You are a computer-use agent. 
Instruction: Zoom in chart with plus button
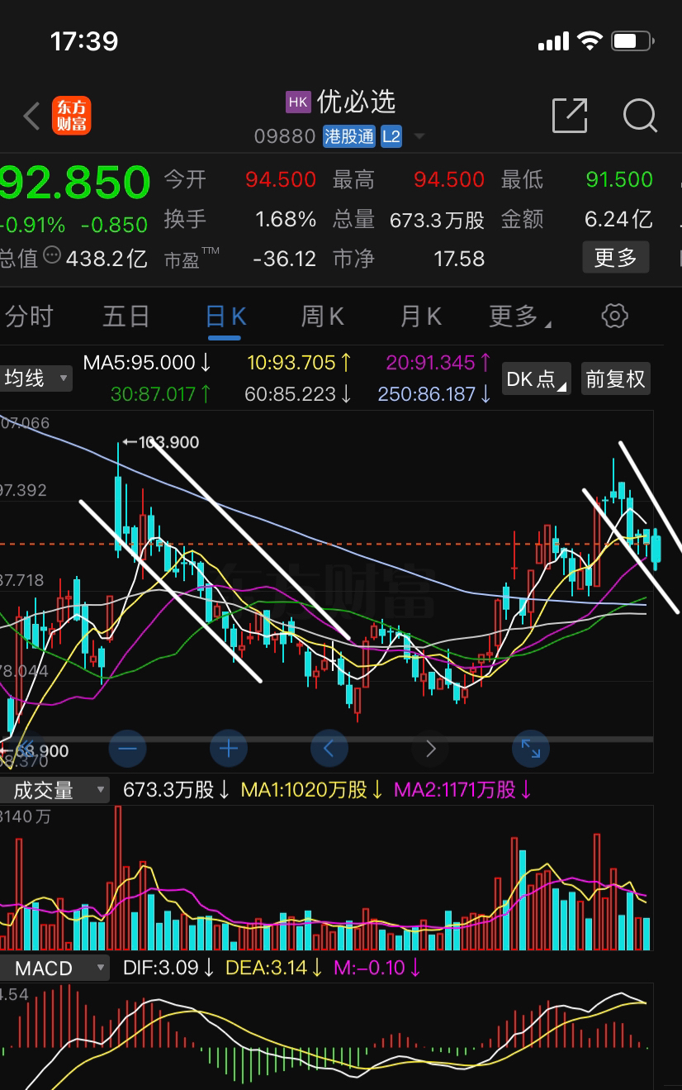tap(229, 750)
